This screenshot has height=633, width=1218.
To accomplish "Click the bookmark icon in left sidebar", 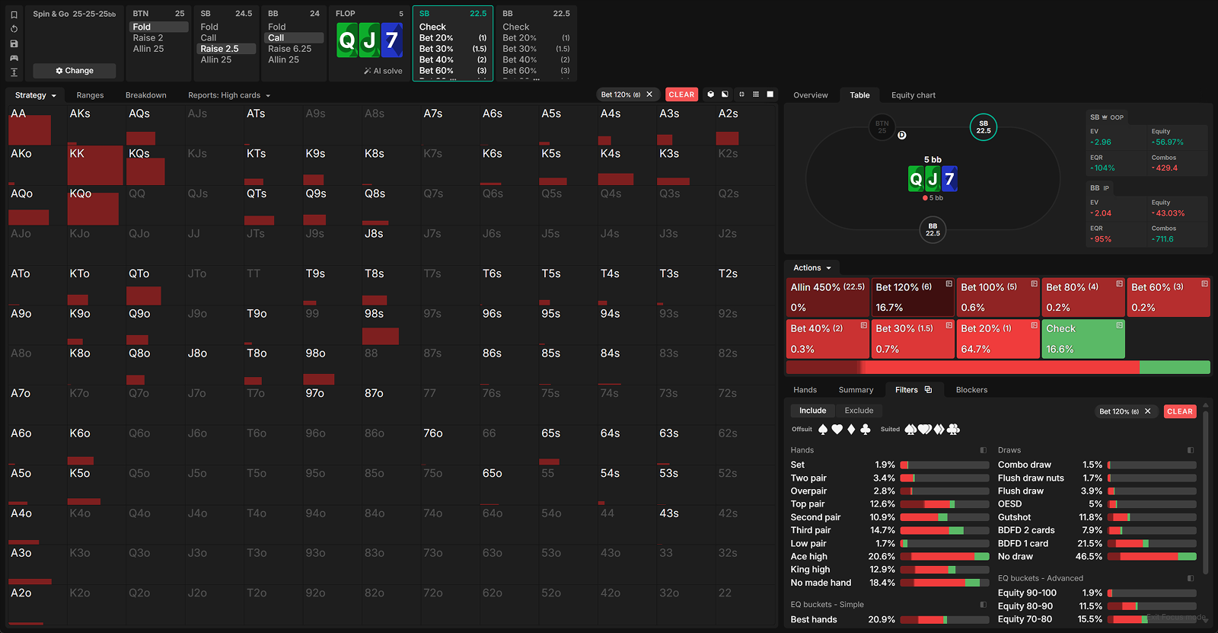I will tap(14, 14).
